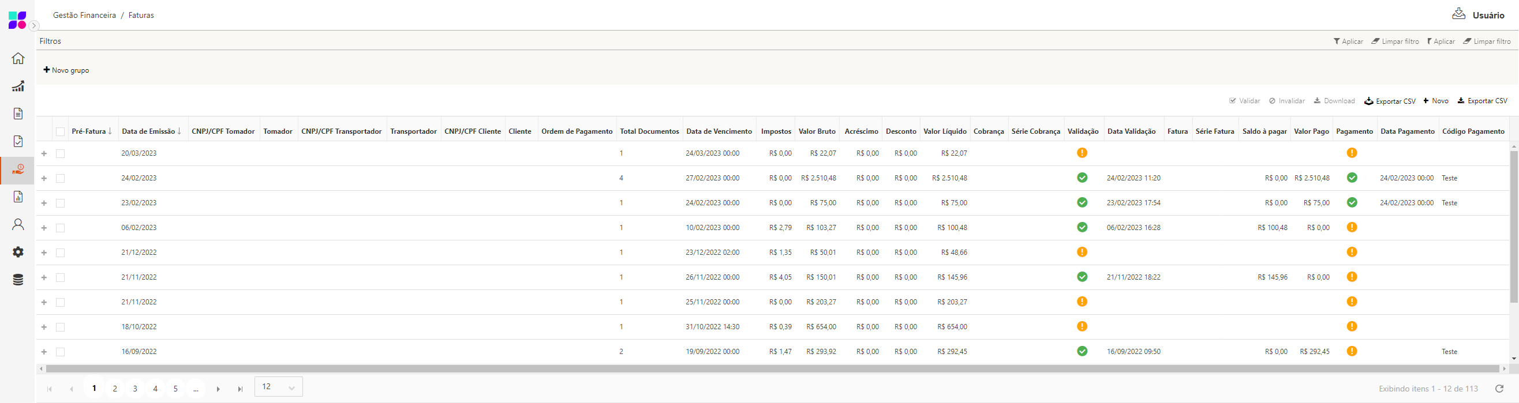Open the database stack sidebar icon
This screenshot has width=1519, height=403.
(18, 280)
